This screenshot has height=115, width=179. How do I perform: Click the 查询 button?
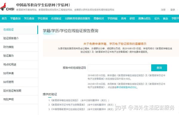click(159, 68)
